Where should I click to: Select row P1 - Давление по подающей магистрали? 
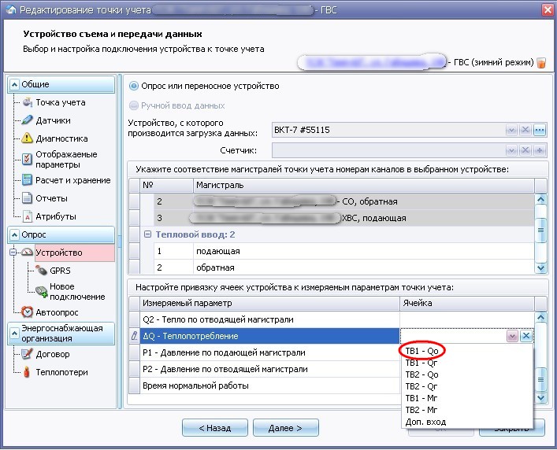pos(269,352)
